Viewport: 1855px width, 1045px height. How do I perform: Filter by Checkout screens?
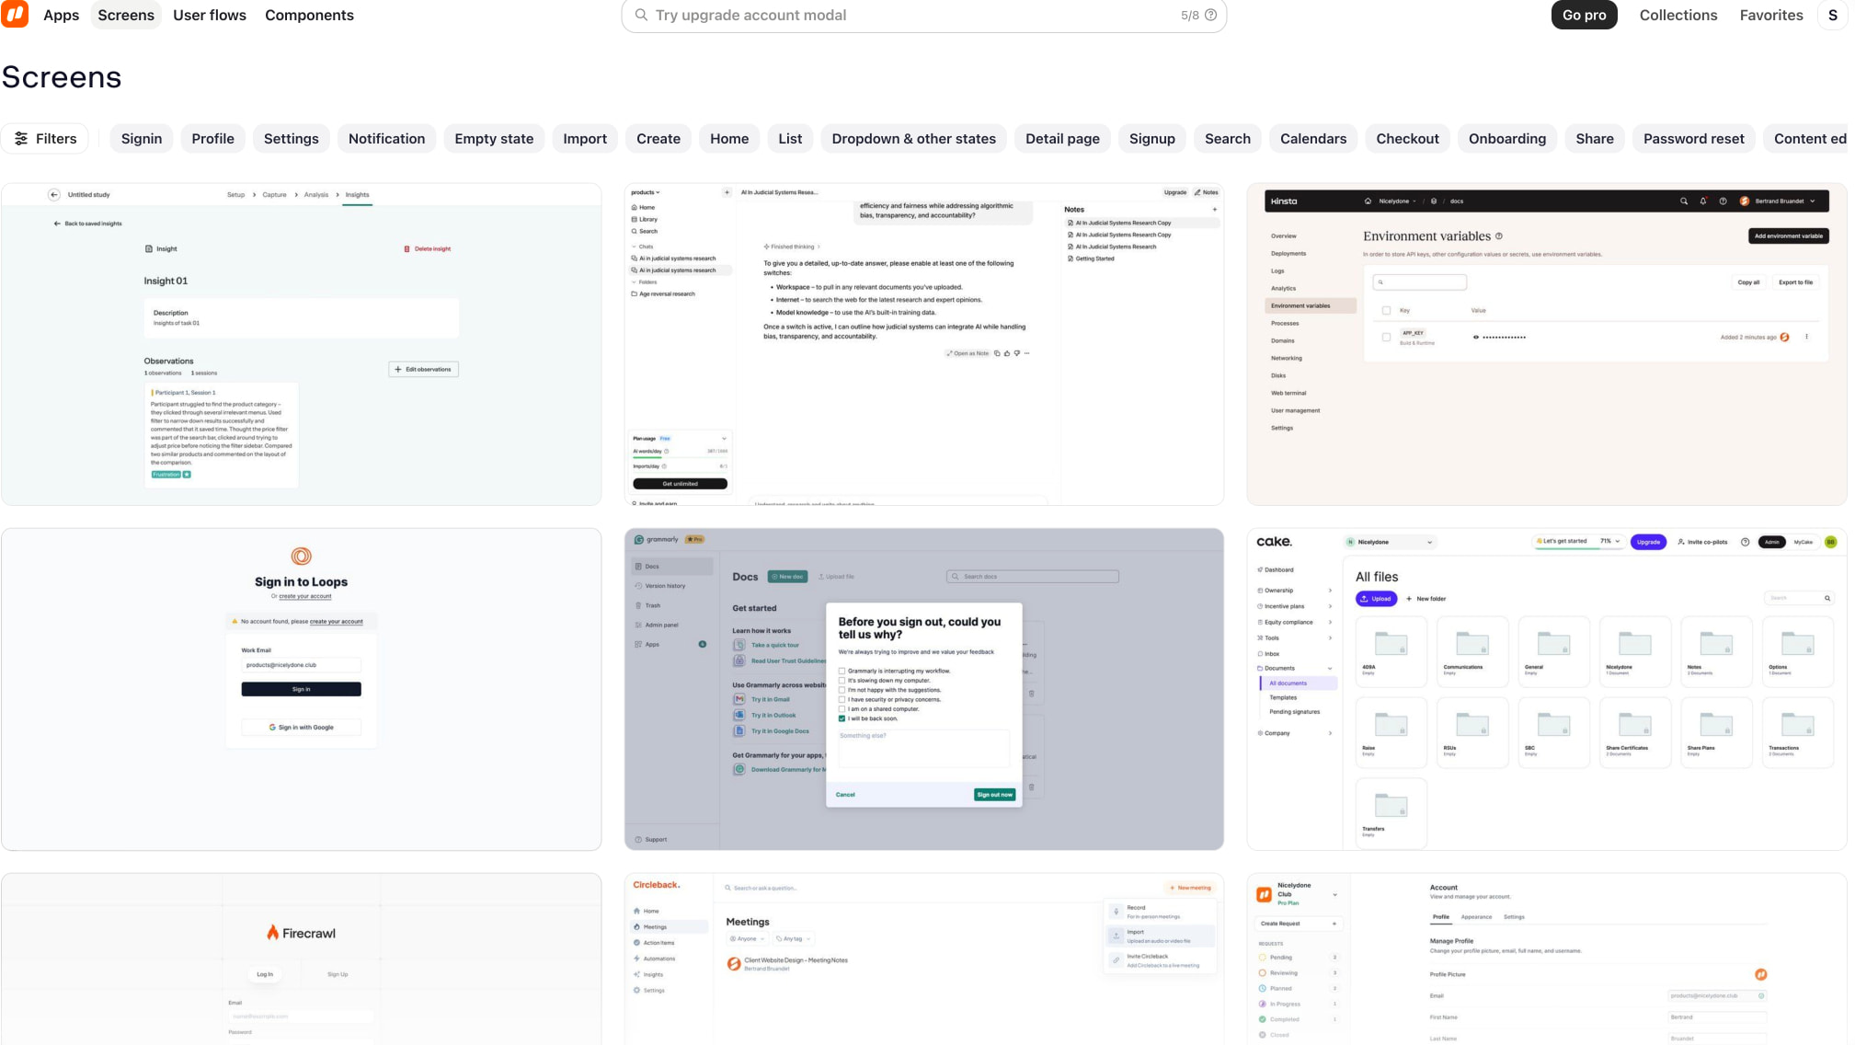[x=1407, y=138]
